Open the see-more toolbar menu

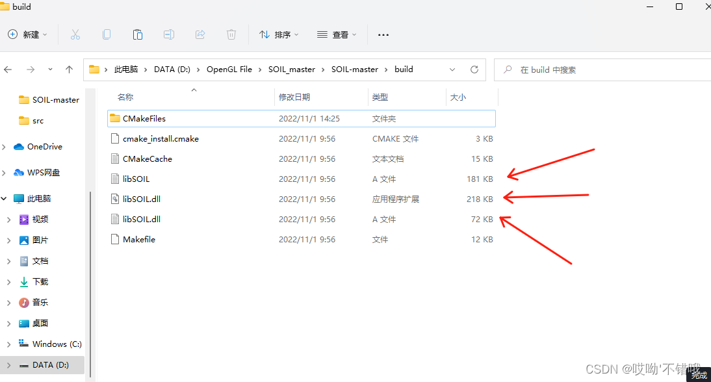[x=383, y=34]
